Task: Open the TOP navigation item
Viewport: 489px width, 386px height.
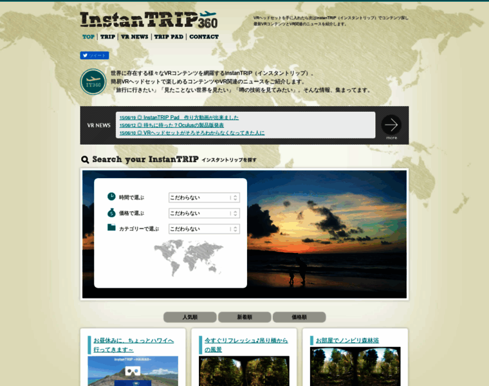Action: [88, 37]
